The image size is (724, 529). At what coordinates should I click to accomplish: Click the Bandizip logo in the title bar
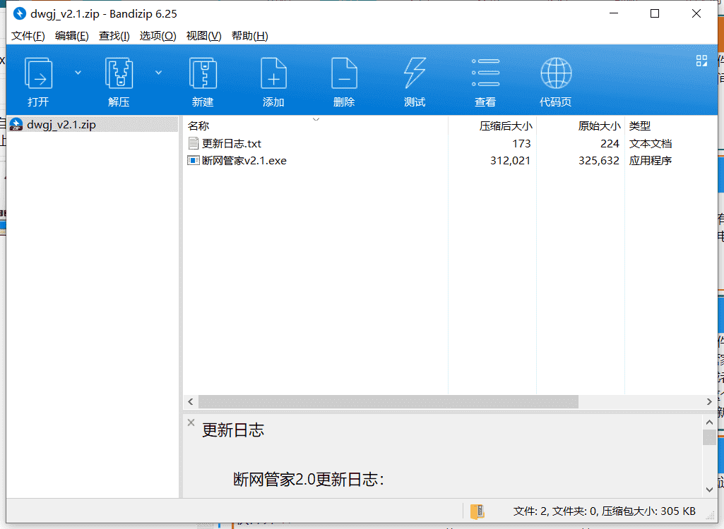pos(19,13)
